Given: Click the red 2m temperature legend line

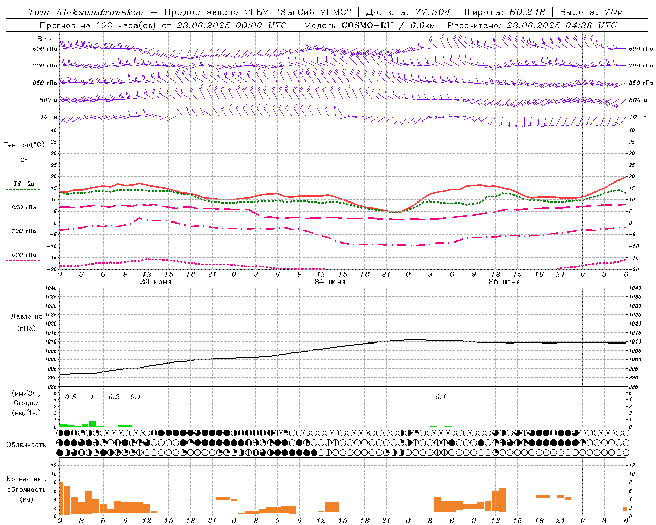Looking at the screenshot, I should pos(24,166).
